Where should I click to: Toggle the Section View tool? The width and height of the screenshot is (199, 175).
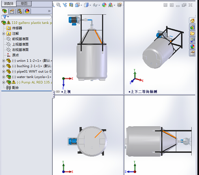(x=71, y=5)
